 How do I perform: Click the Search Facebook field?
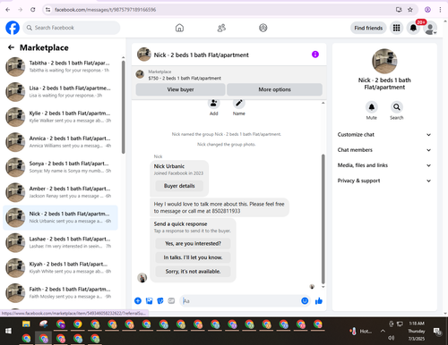(x=72, y=28)
